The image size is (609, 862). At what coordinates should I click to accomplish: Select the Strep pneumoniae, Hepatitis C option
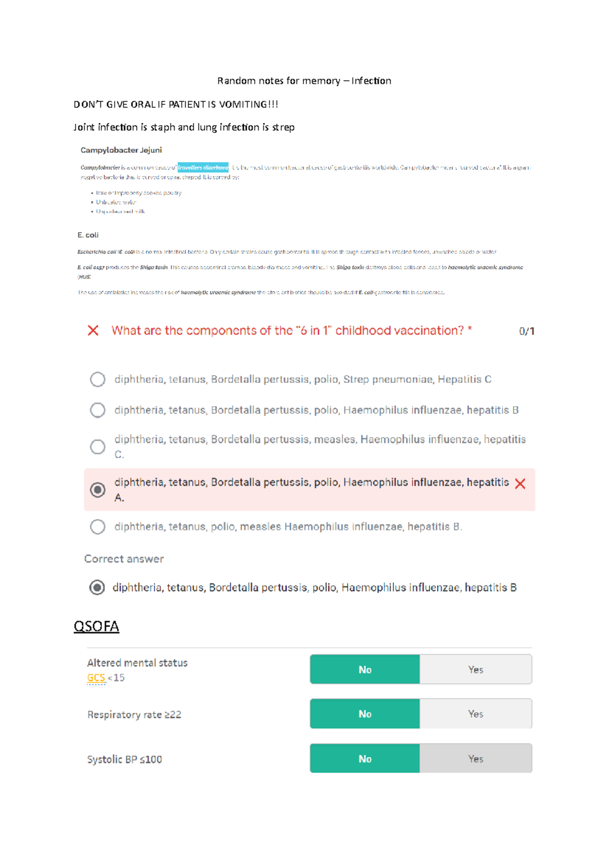pyautogui.click(x=97, y=380)
